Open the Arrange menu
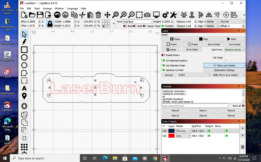This screenshot has width=261, height=162. pyautogui.click(x=47, y=8)
